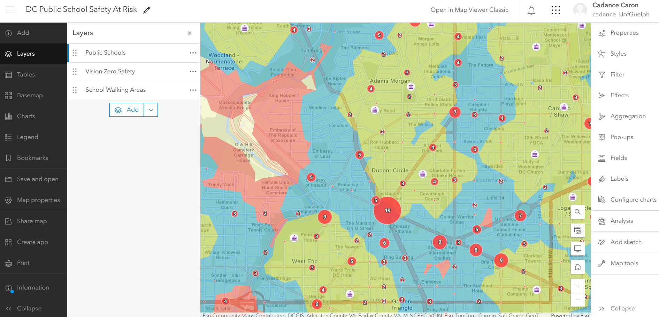Open the hamburger navigation menu
This screenshot has height=317, width=659.
coord(10,9)
